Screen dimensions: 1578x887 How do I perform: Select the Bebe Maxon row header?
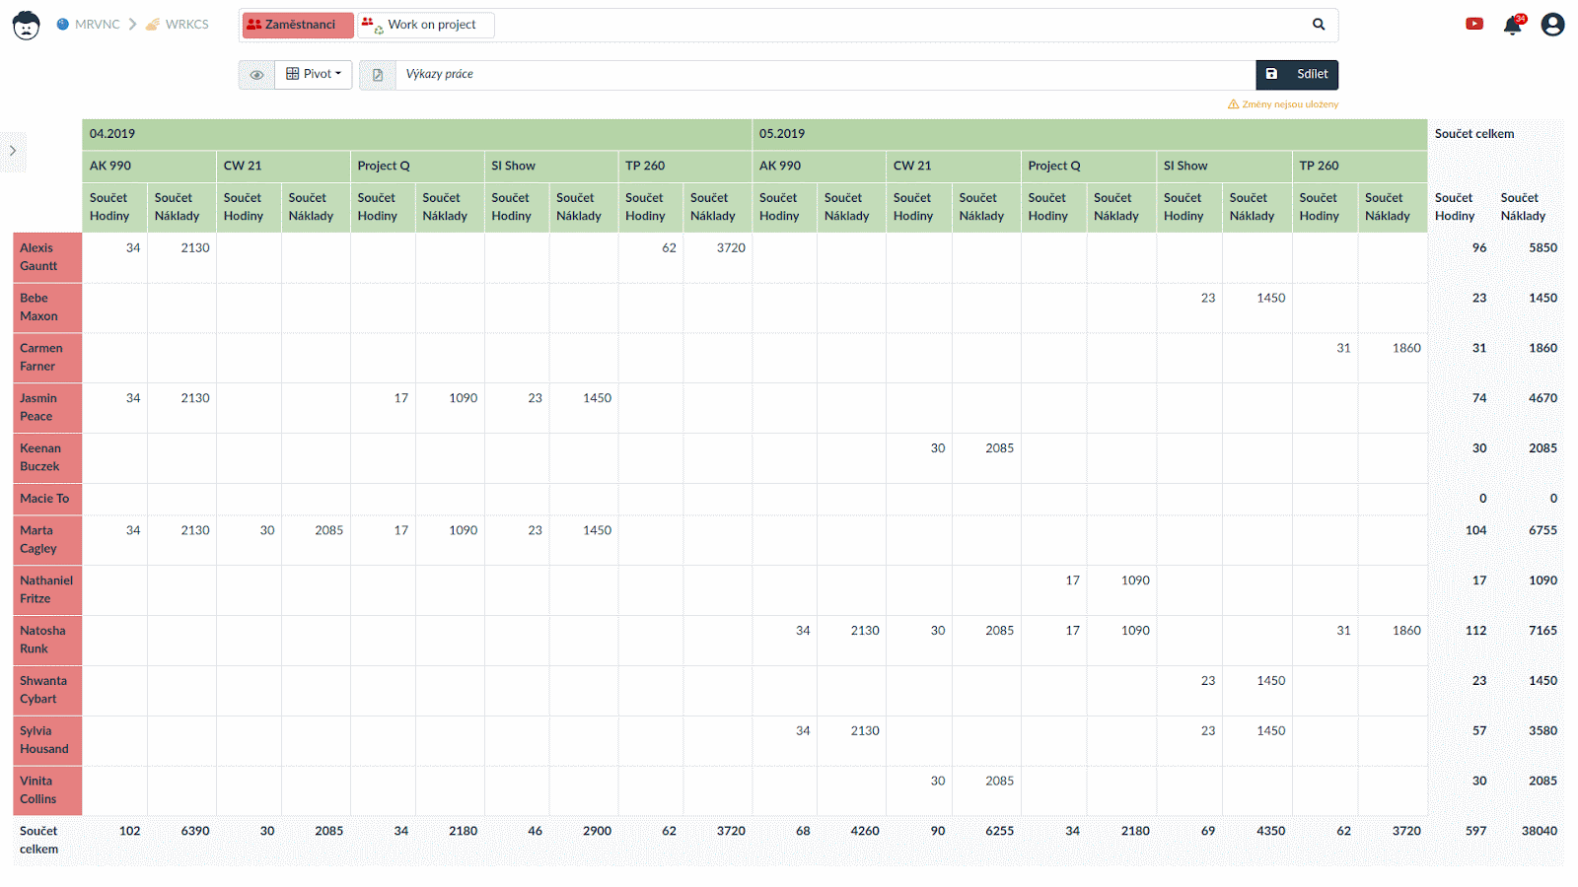tap(47, 307)
